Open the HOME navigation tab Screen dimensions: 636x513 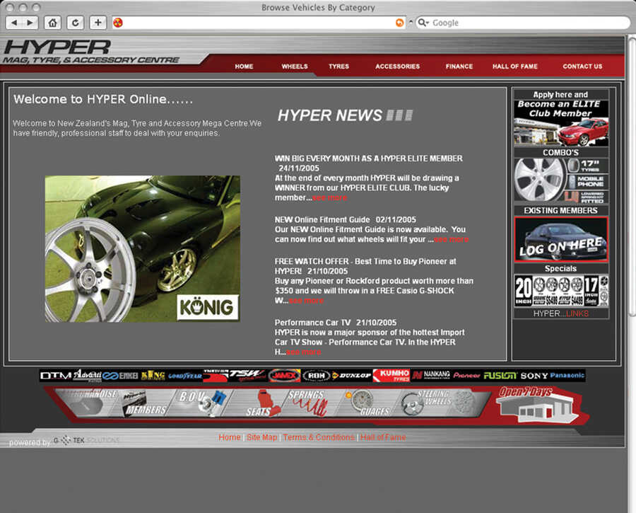click(244, 67)
